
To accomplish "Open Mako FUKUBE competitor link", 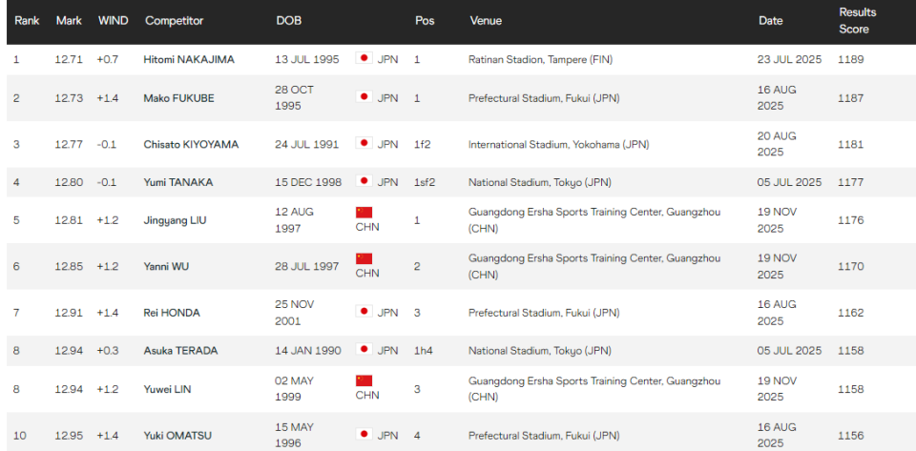I will tap(180, 97).
